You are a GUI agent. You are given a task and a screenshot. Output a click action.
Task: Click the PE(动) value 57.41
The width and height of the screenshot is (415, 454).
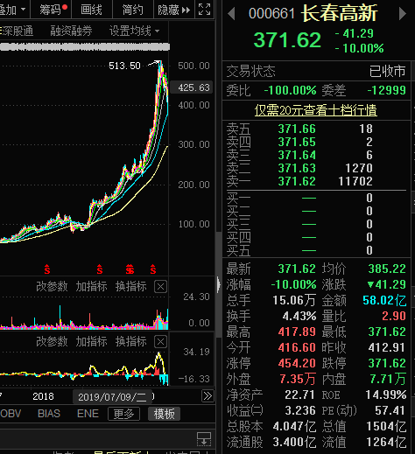tap(390, 410)
